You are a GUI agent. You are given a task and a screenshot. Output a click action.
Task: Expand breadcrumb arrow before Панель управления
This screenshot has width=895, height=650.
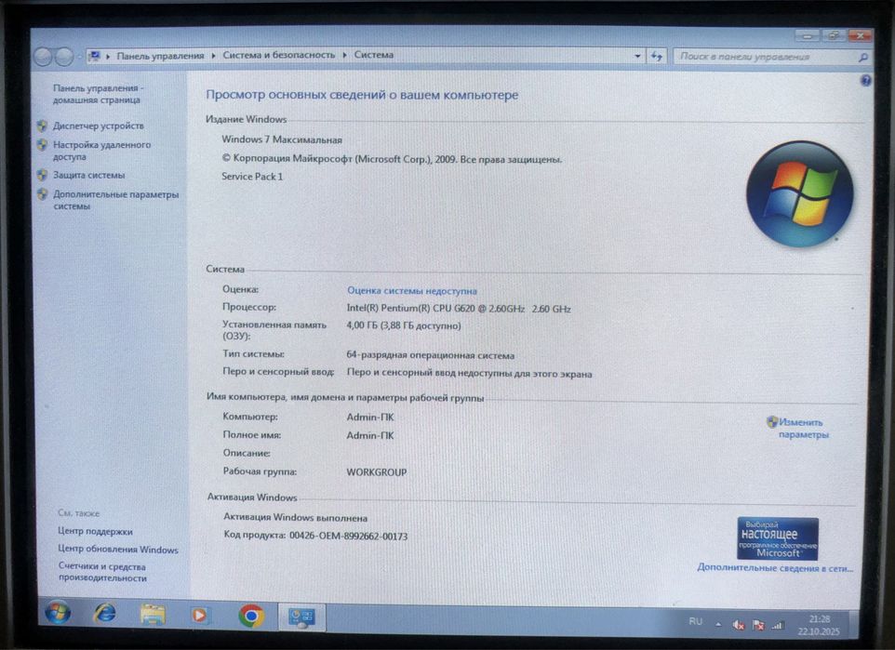coord(108,56)
